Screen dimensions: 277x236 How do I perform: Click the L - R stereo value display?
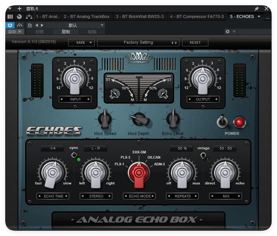click(x=96, y=148)
